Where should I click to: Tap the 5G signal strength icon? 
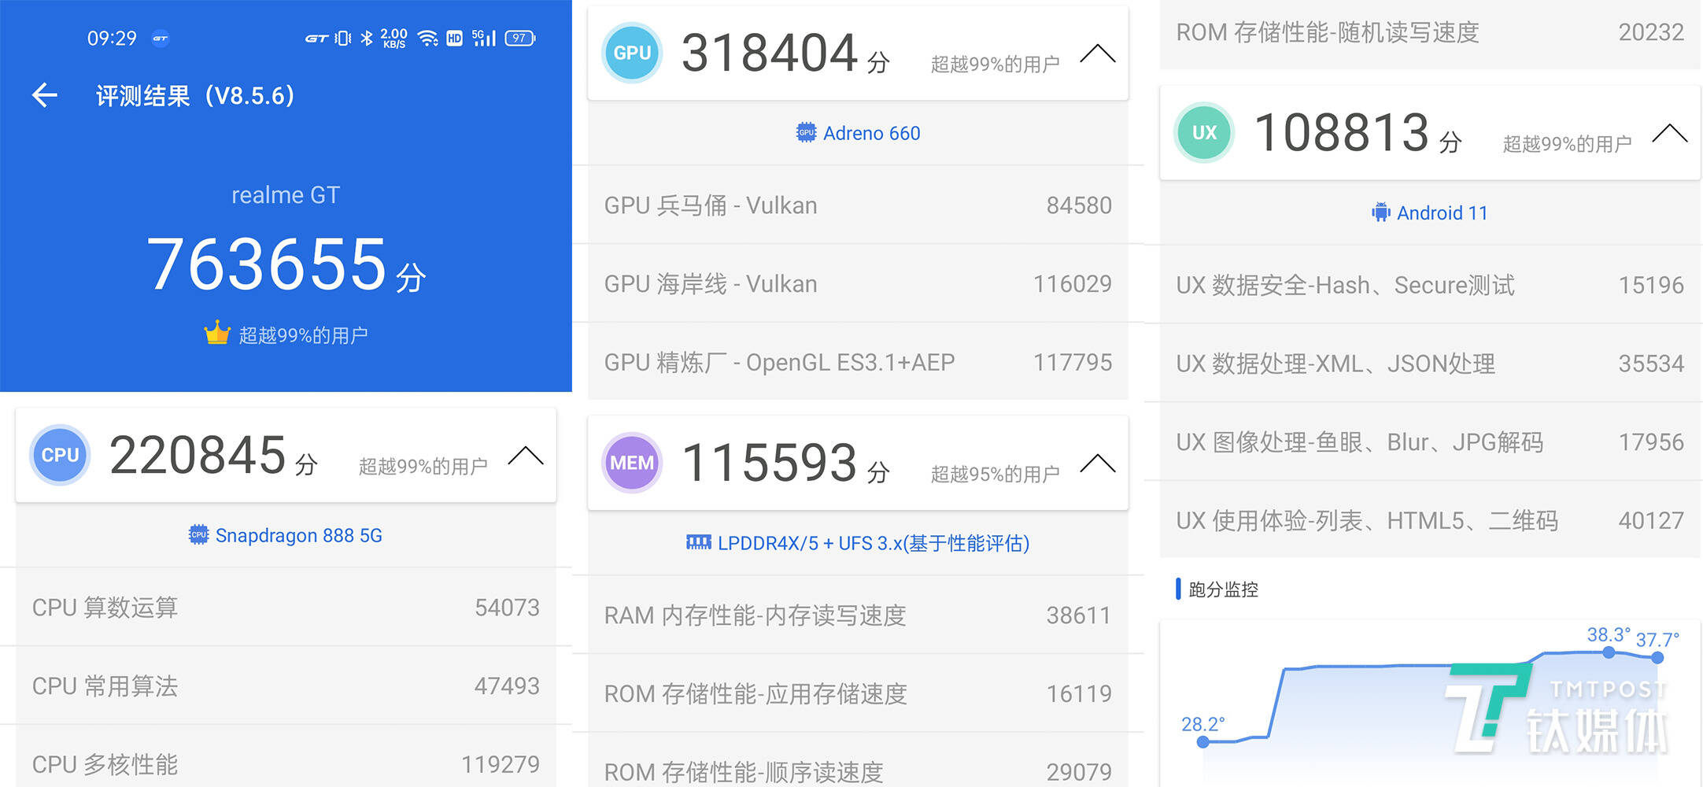pyautogui.click(x=483, y=38)
